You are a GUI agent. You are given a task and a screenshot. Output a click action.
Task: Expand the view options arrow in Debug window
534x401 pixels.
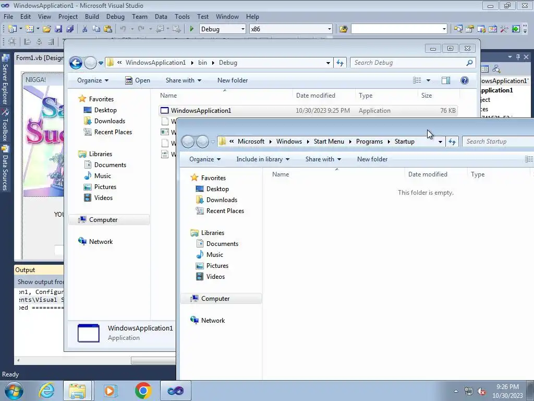coord(428,80)
